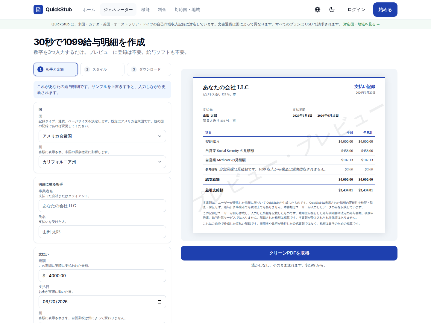Click the QuickStub brand name text
Image resolution: width=431 pixels, height=323 pixels.
(x=59, y=10)
